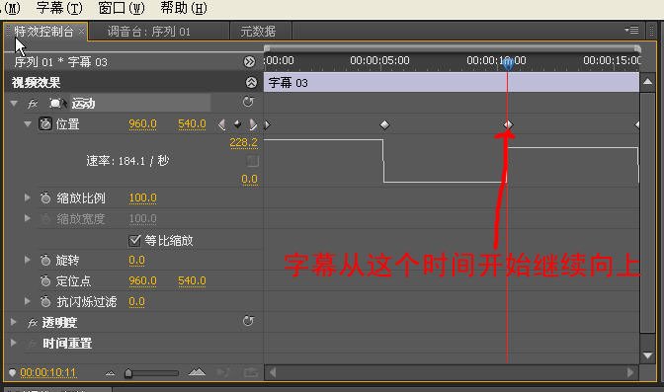664x392 pixels.
Task: Click the 抗闪烁过滤 value 0.0
Action: pyautogui.click(x=136, y=302)
